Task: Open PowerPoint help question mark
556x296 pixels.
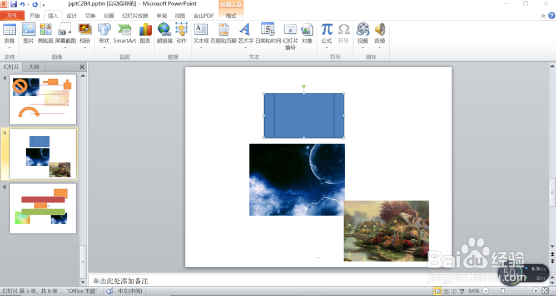Action: 552,16
